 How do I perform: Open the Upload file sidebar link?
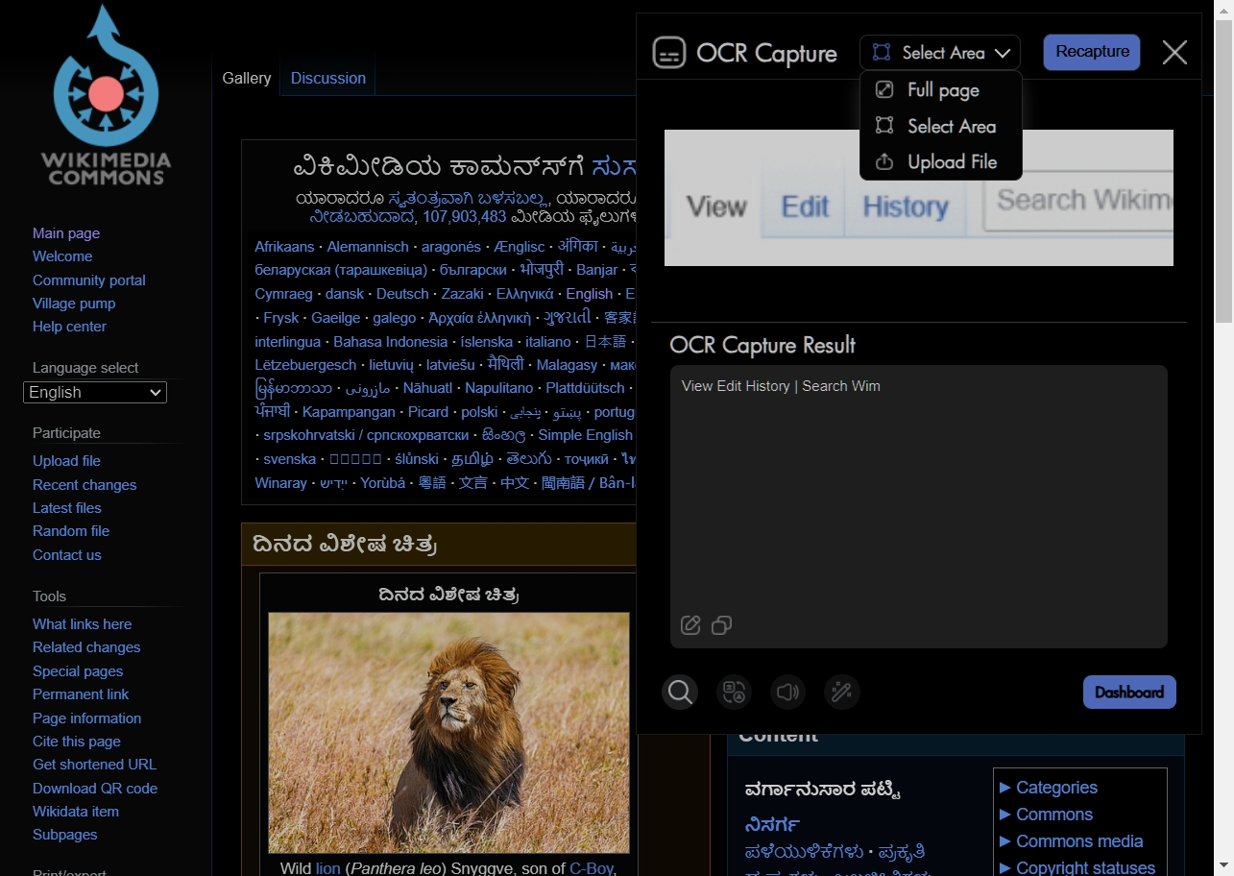pyautogui.click(x=66, y=461)
